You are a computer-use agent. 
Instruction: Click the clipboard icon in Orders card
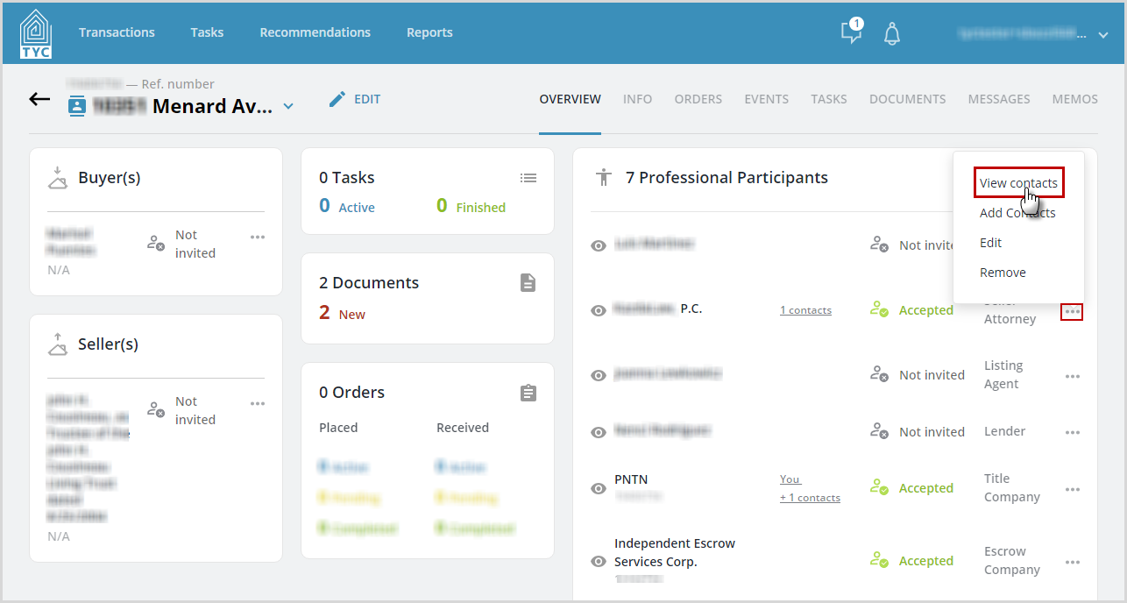pyautogui.click(x=528, y=393)
